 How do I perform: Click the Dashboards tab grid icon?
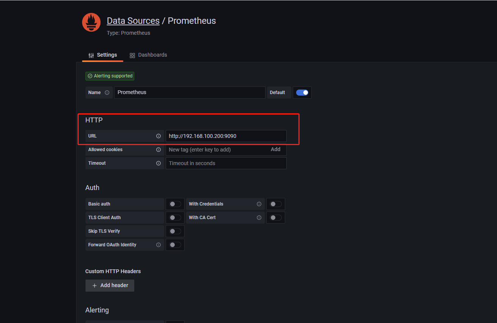(132, 56)
